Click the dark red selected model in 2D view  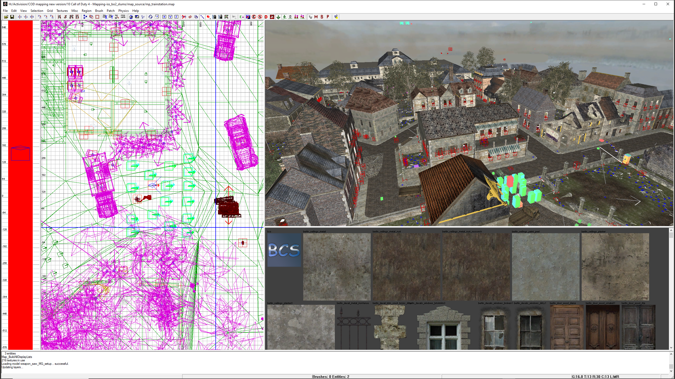coord(228,207)
